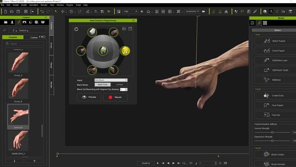Toggle the loop playback icon
Viewport: 296px width, 167px height.
pyautogui.click(x=184, y=163)
